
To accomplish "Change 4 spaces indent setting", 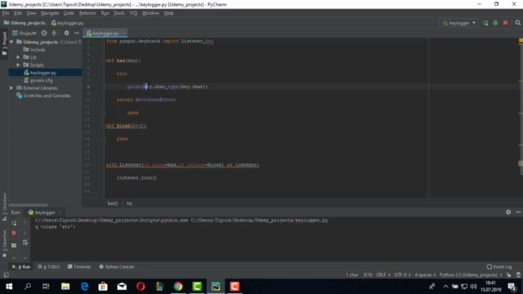I will (x=425, y=274).
